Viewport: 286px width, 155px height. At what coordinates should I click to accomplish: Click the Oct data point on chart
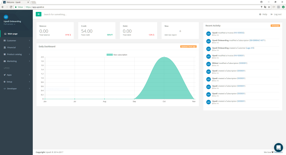(x=164, y=57)
